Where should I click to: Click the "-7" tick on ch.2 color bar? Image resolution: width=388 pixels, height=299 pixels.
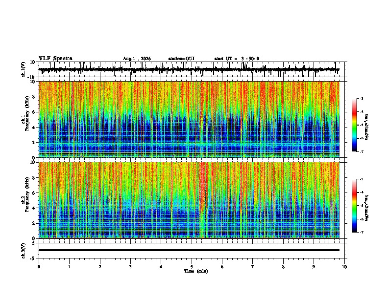click(x=361, y=232)
